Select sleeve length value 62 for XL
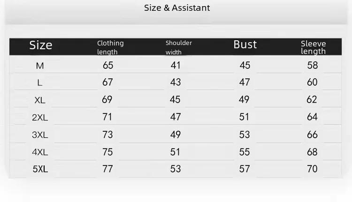Viewport: 352px width, 202px height. (312, 100)
